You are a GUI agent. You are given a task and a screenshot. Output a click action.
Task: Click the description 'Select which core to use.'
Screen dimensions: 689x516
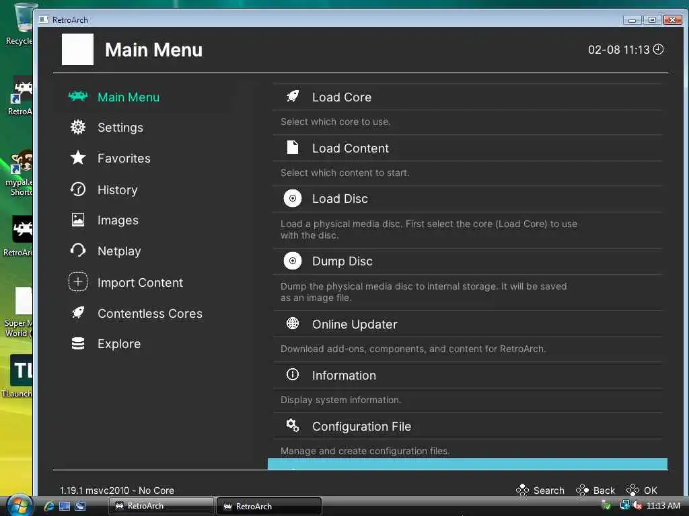point(335,122)
